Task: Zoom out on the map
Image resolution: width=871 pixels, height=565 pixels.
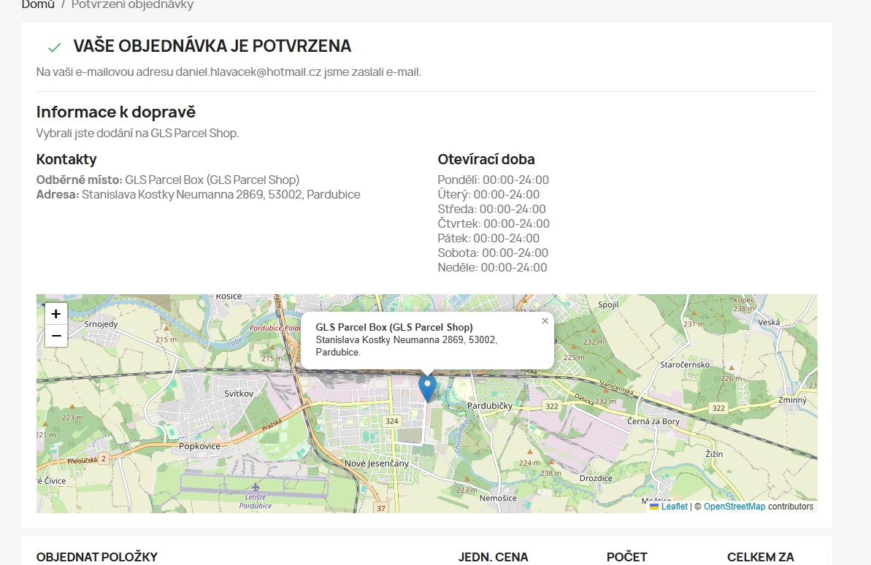Action: (x=56, y=336)
